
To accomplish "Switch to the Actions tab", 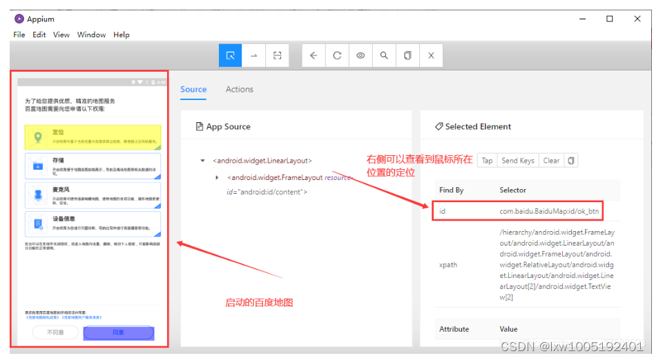I will (x=240, y=89).
